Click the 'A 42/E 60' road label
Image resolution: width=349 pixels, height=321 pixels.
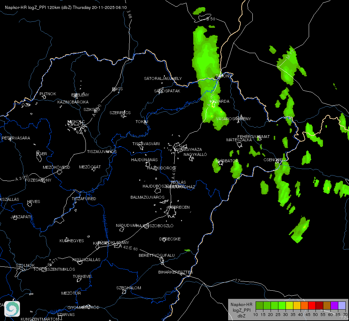(x=128, y=248)
